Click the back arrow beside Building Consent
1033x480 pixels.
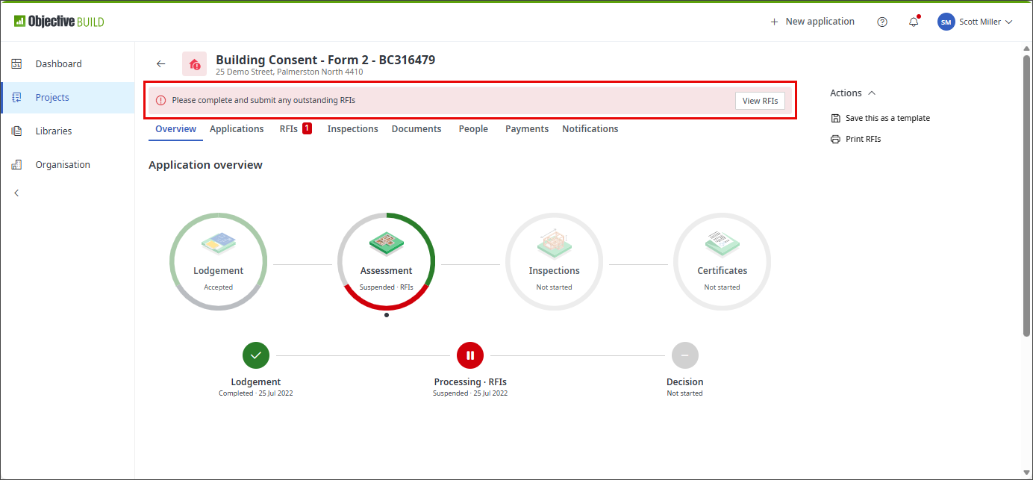160,63
